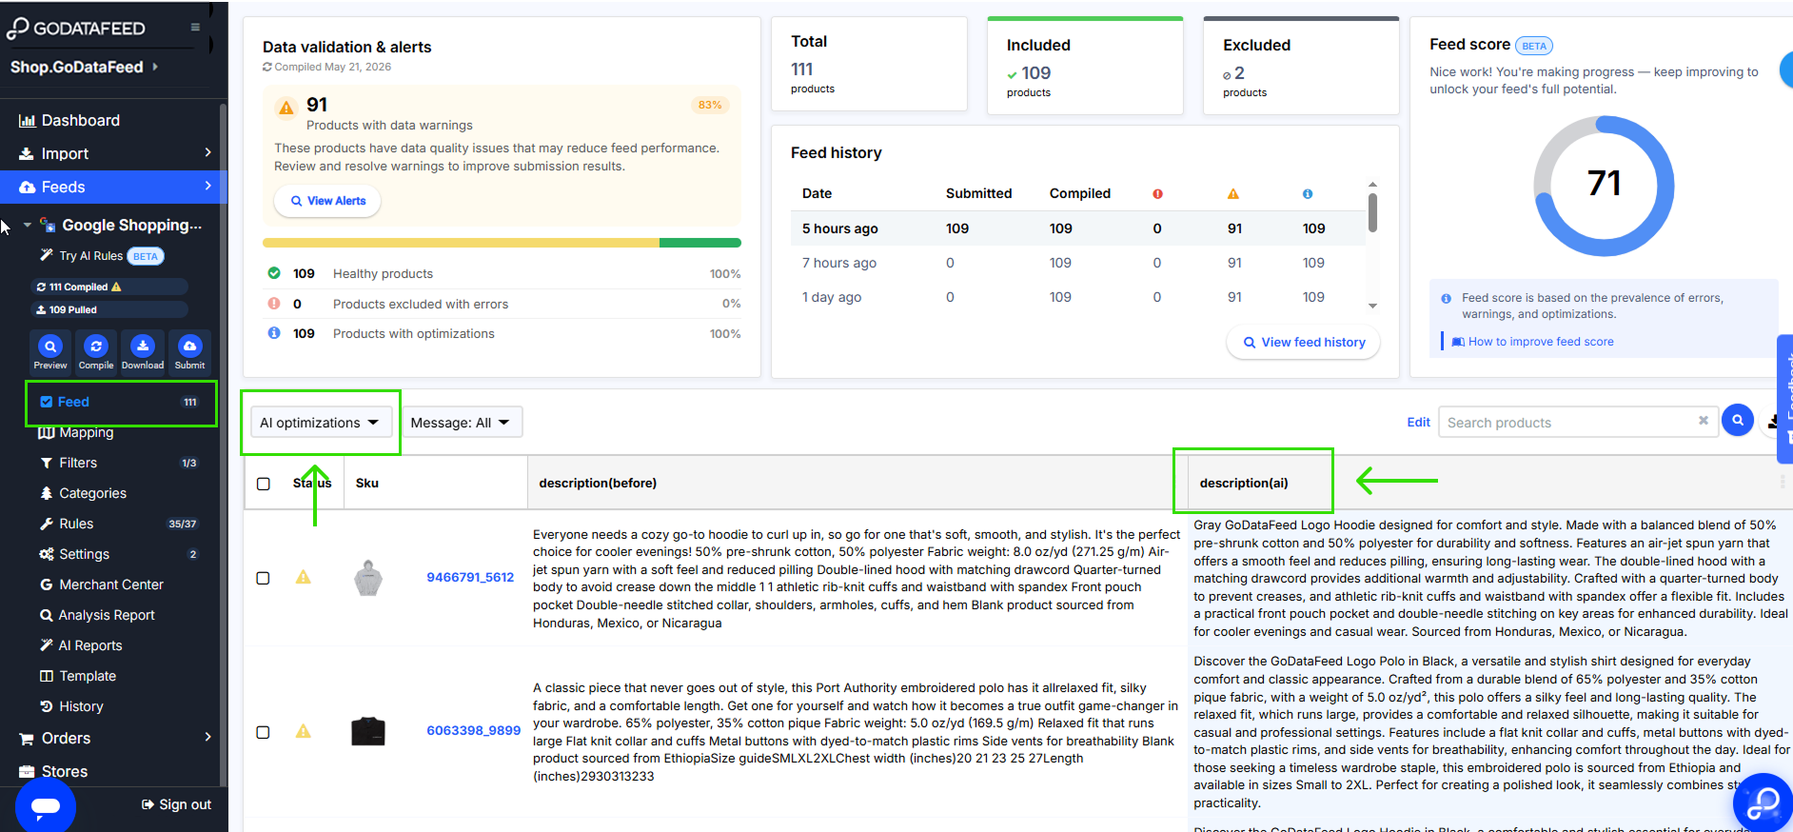Click the warning icon for SKU 9466791_5612
Screen dimensions: 1793x832
[x=304, y=577]
